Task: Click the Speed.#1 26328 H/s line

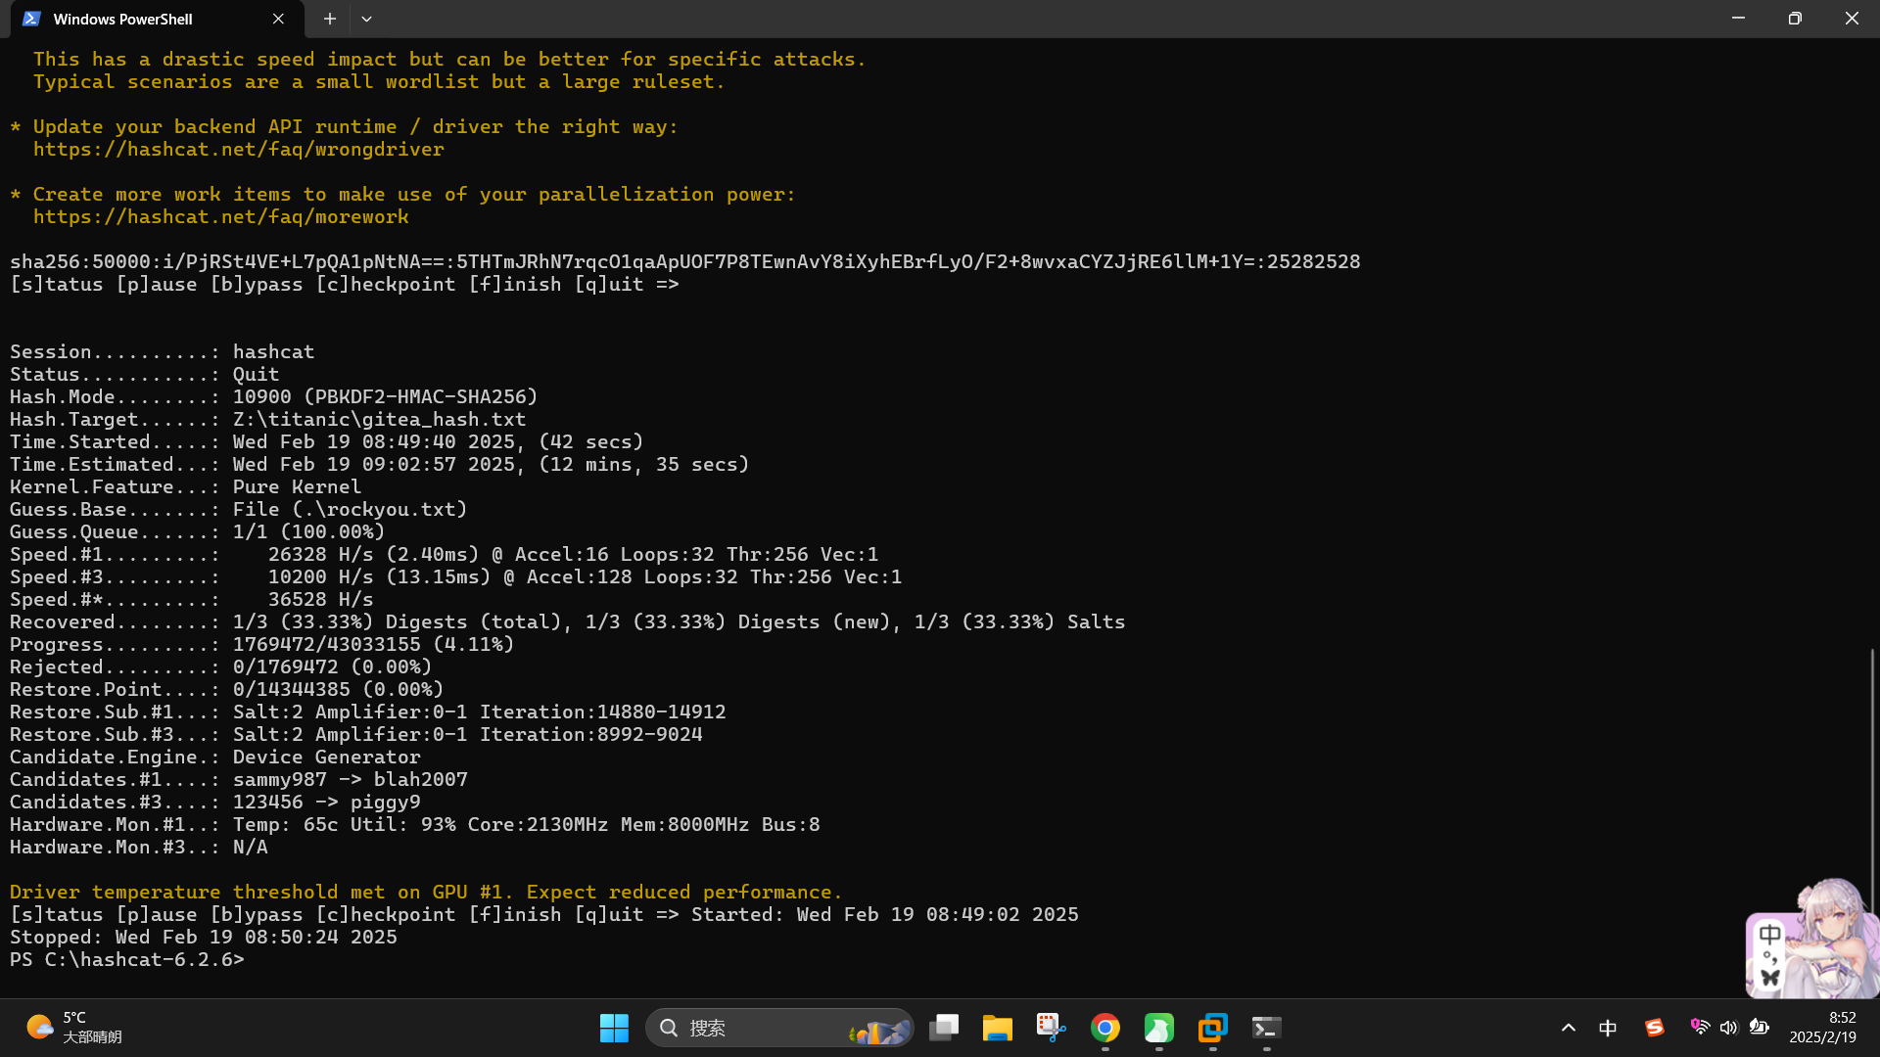Action: (444, 554)
